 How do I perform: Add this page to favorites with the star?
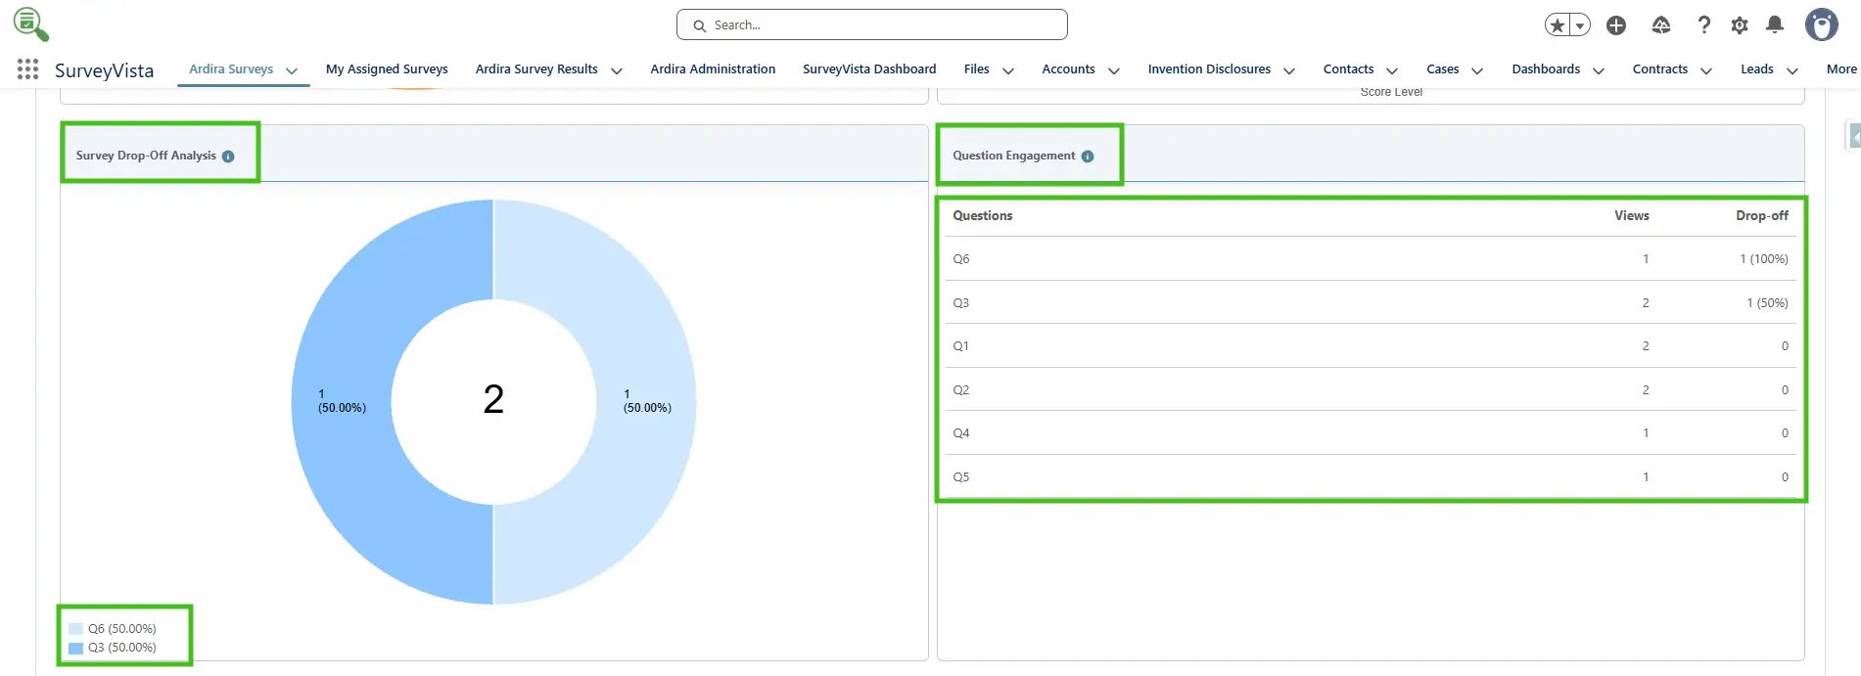tap(1558, 25)
